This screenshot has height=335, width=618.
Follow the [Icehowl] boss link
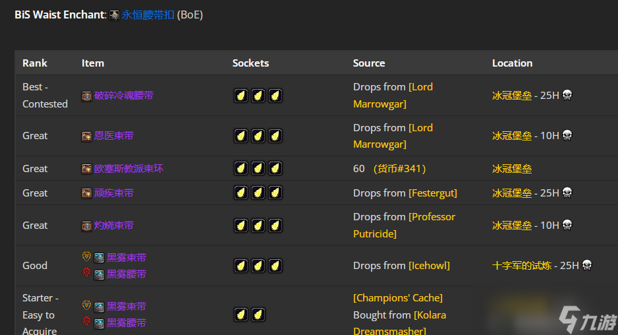click(x=429, y=266)
